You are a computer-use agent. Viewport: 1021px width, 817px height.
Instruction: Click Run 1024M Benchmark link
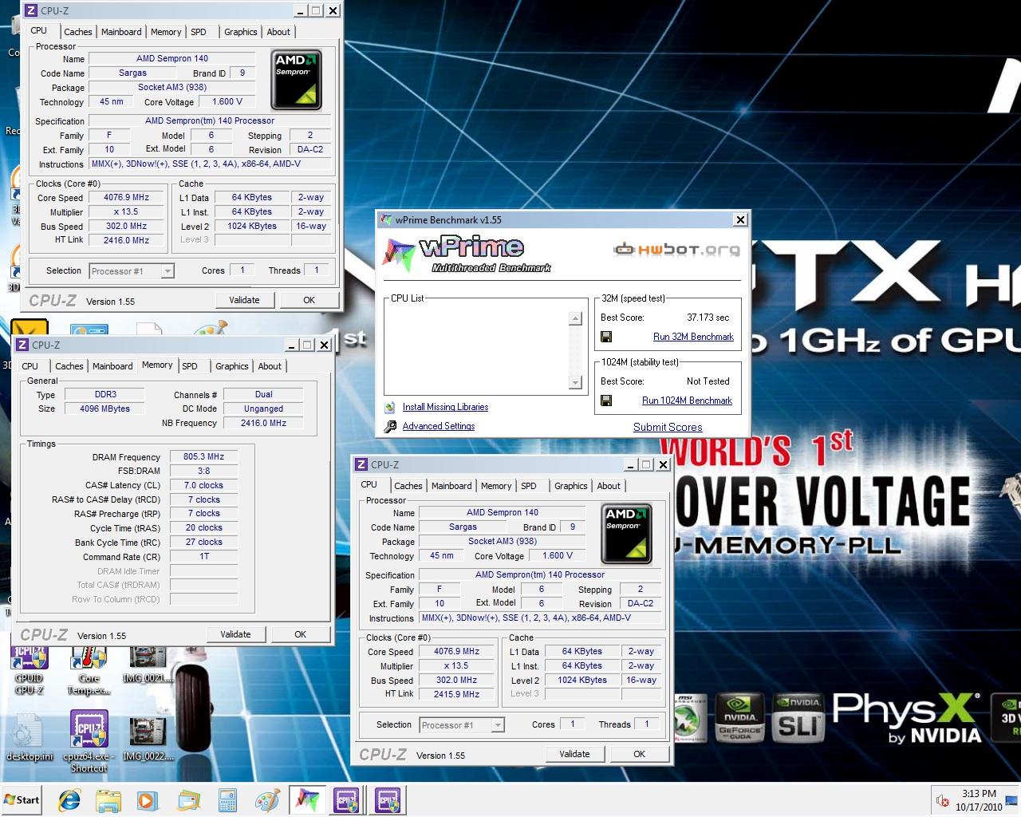pyautogui.click(x=687, y=401)
